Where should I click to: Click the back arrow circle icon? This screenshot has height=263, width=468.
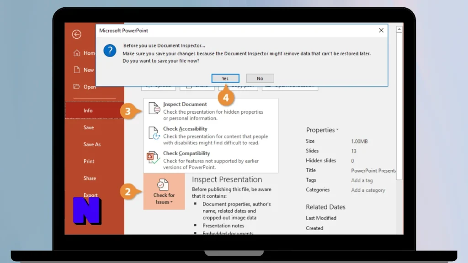click(x=77, y=34)
